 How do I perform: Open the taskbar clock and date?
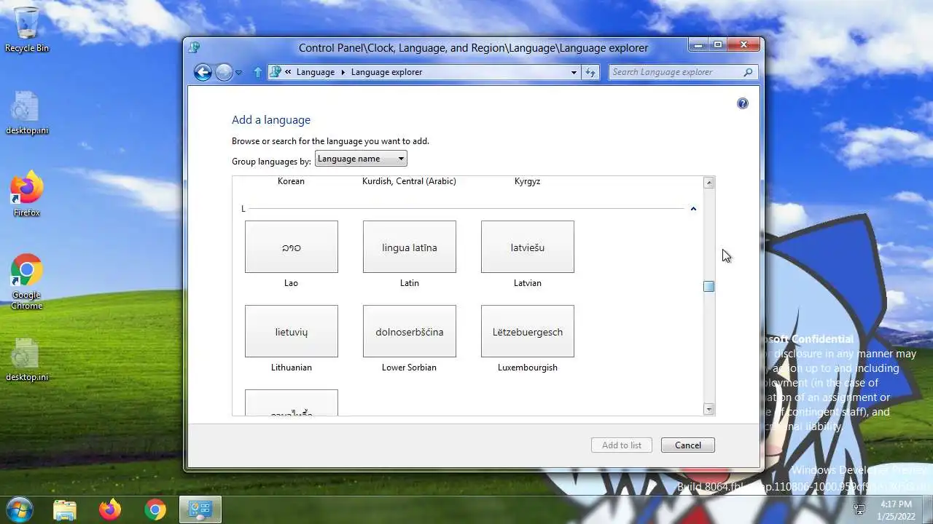[896, 509]
